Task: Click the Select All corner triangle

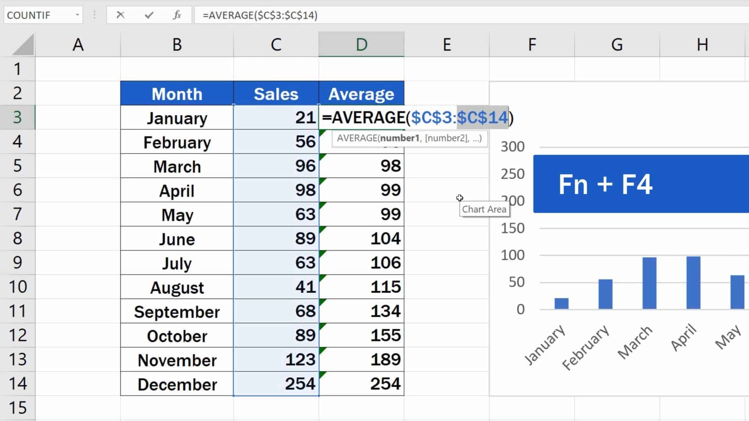Action: click(x=23, y=44)
